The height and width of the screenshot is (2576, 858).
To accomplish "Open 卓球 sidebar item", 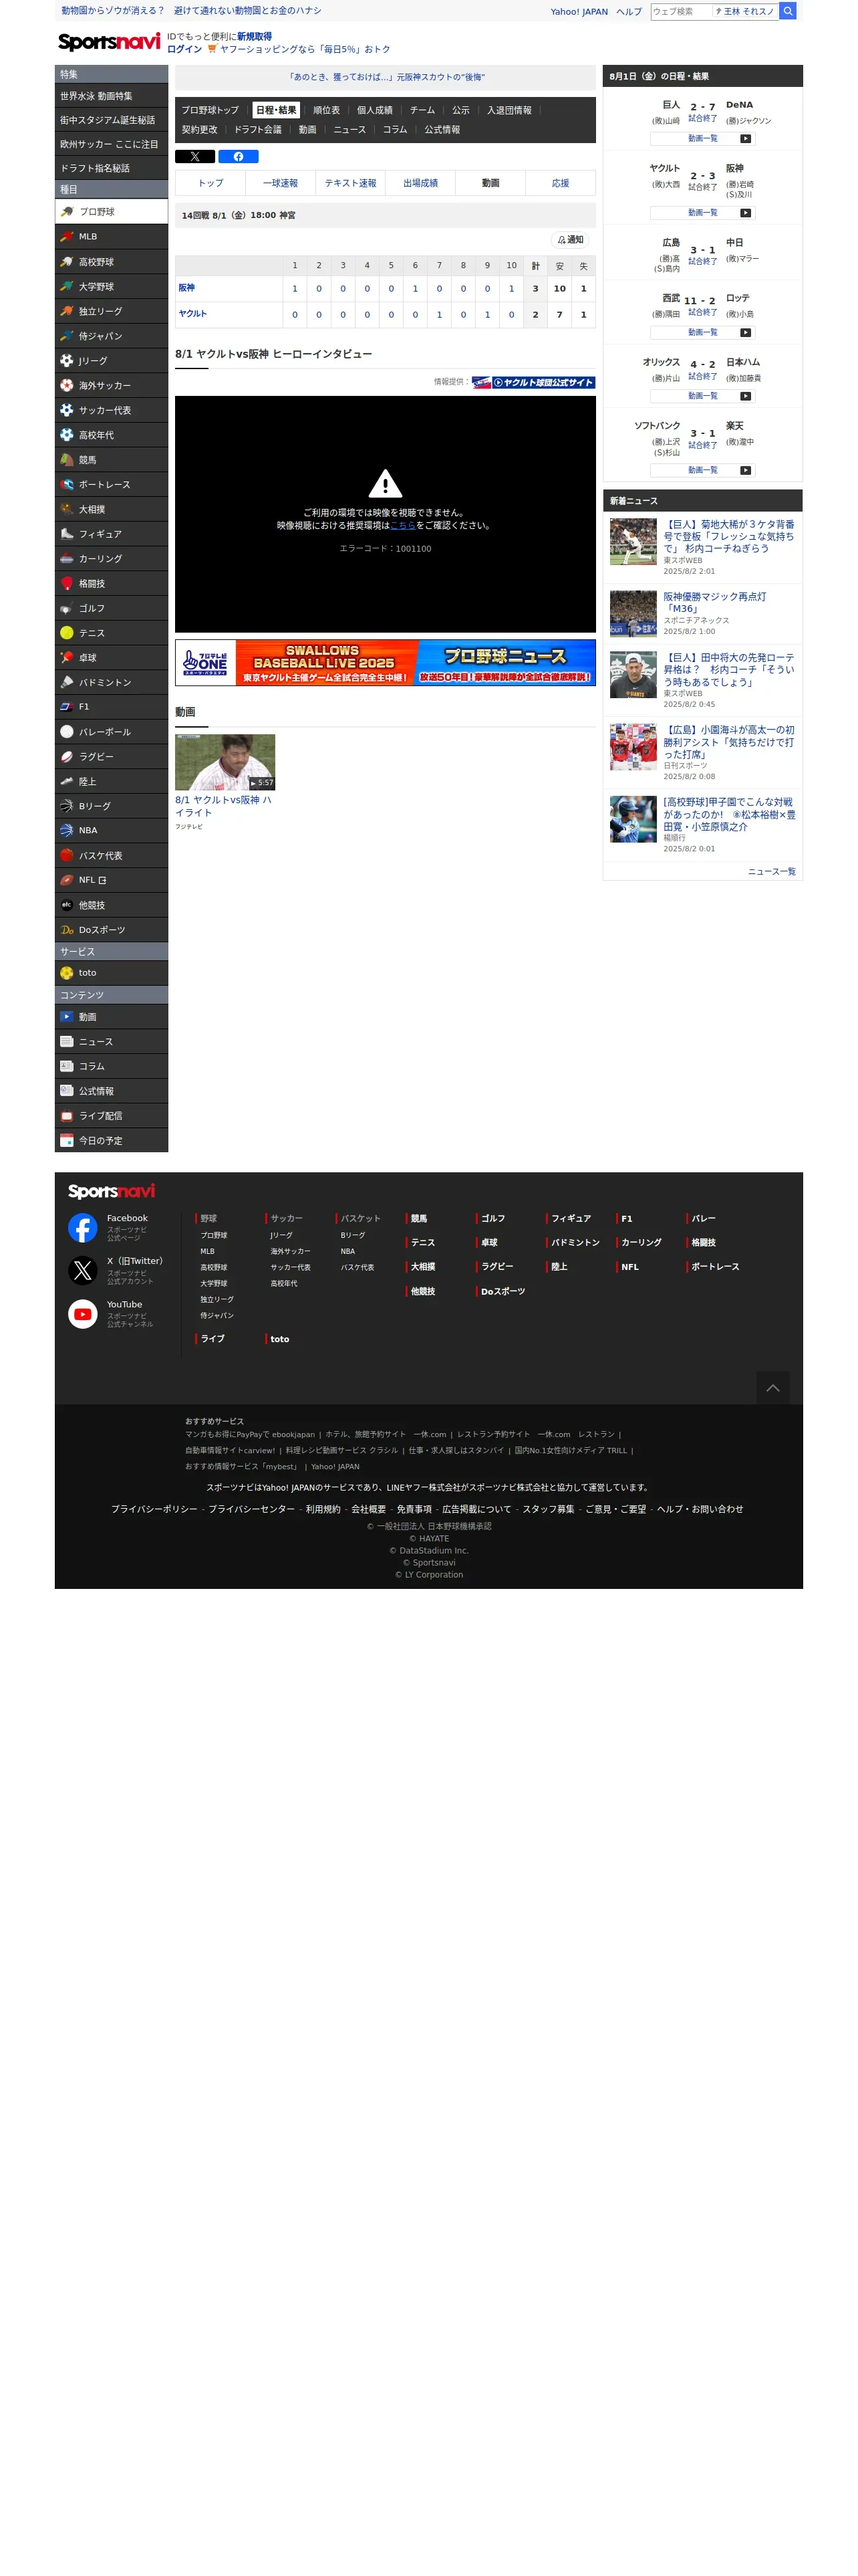I will pos(111,658).
